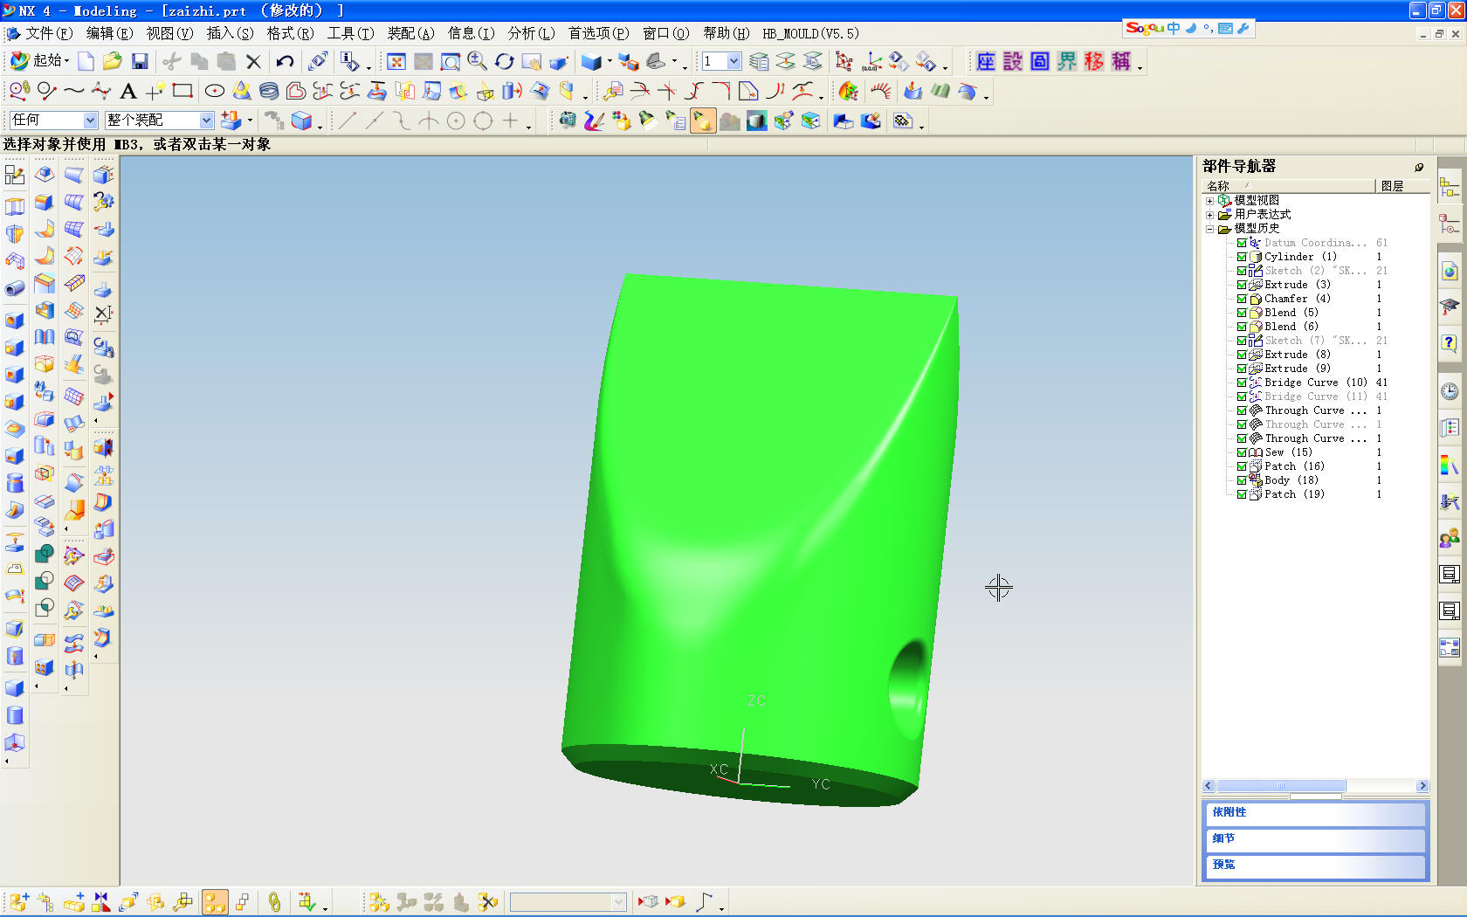Click the 名称 column header
The image size is (1467, 917).
point(1288,186)
